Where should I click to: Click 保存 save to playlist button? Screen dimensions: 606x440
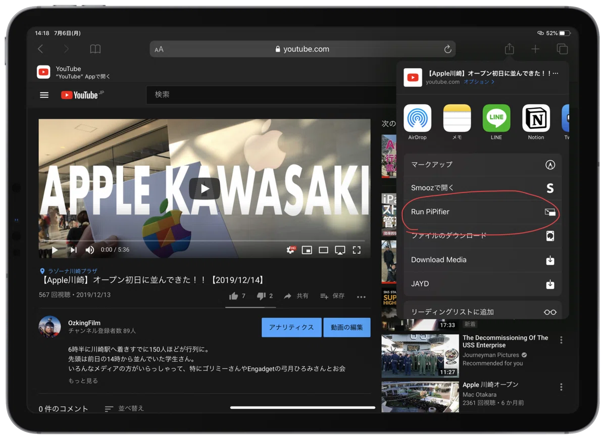[332, 296]
